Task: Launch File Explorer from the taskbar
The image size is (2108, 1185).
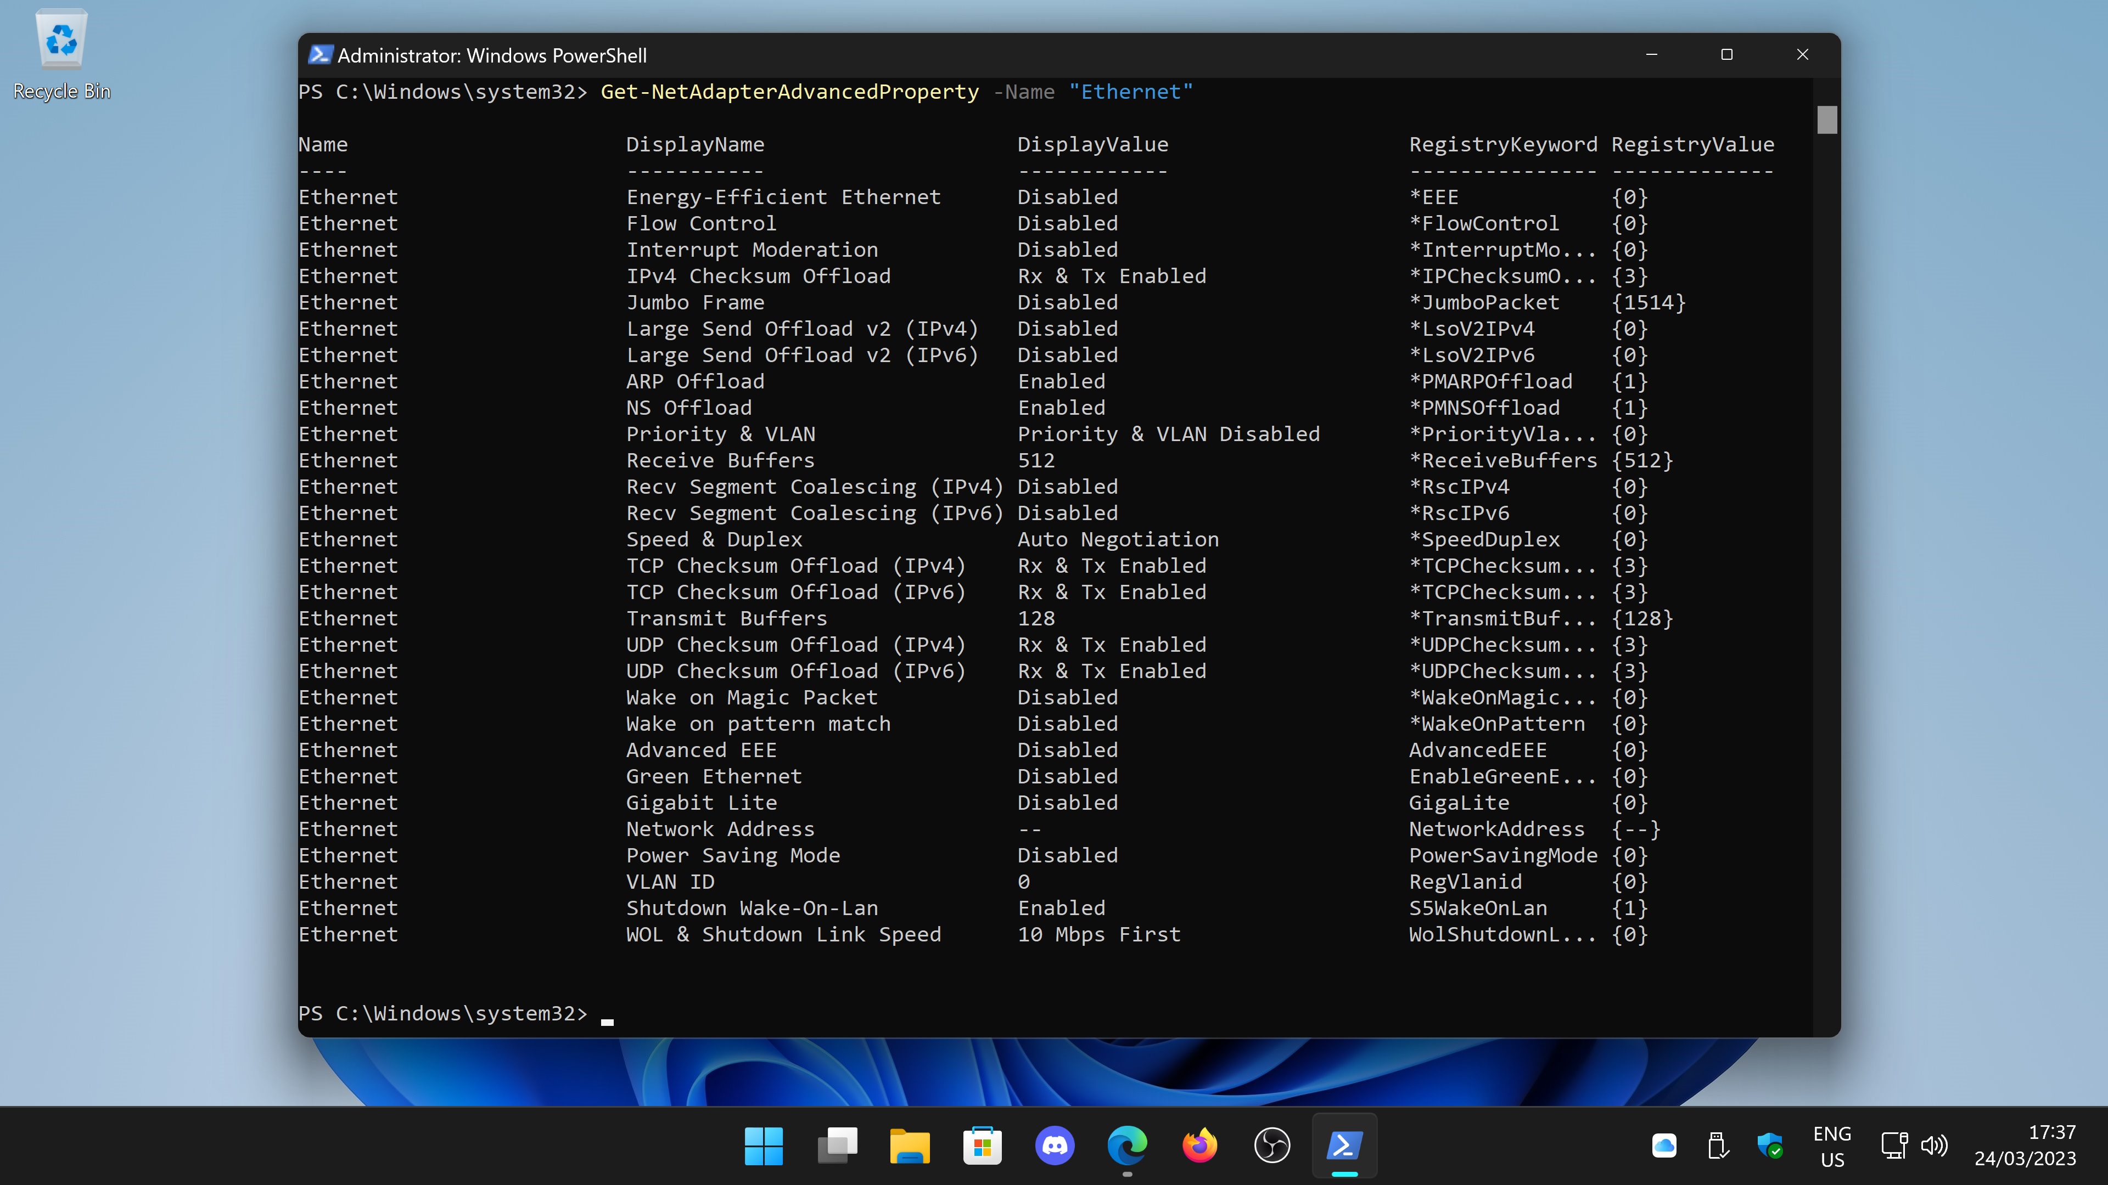Action: [909, 1145]
